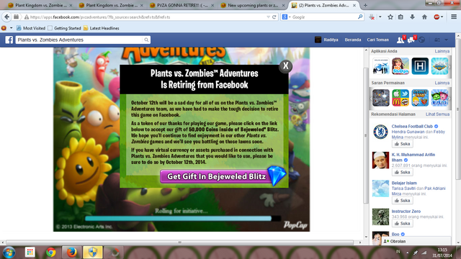Click the Facebook logo icon

9,40
